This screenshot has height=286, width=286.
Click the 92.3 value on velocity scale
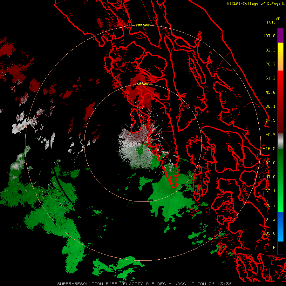pos(270,50)
